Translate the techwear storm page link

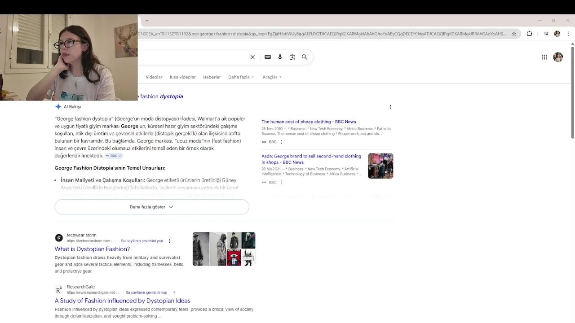(142, 241)
